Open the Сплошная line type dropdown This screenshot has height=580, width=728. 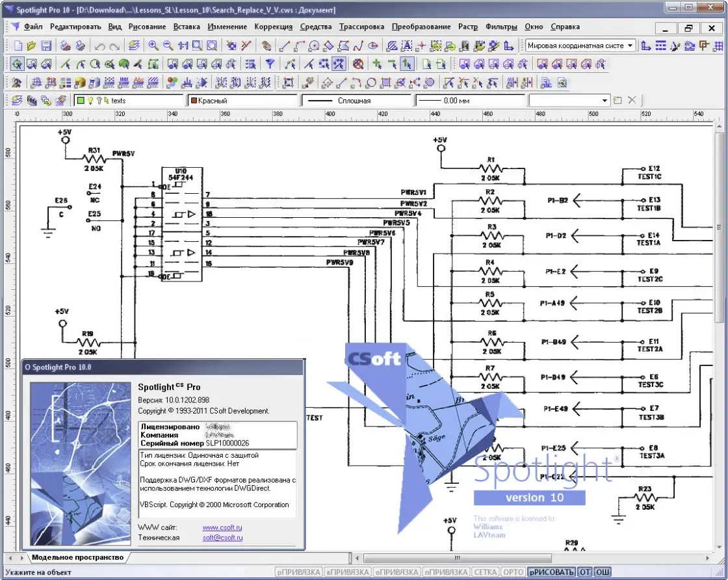356,100
